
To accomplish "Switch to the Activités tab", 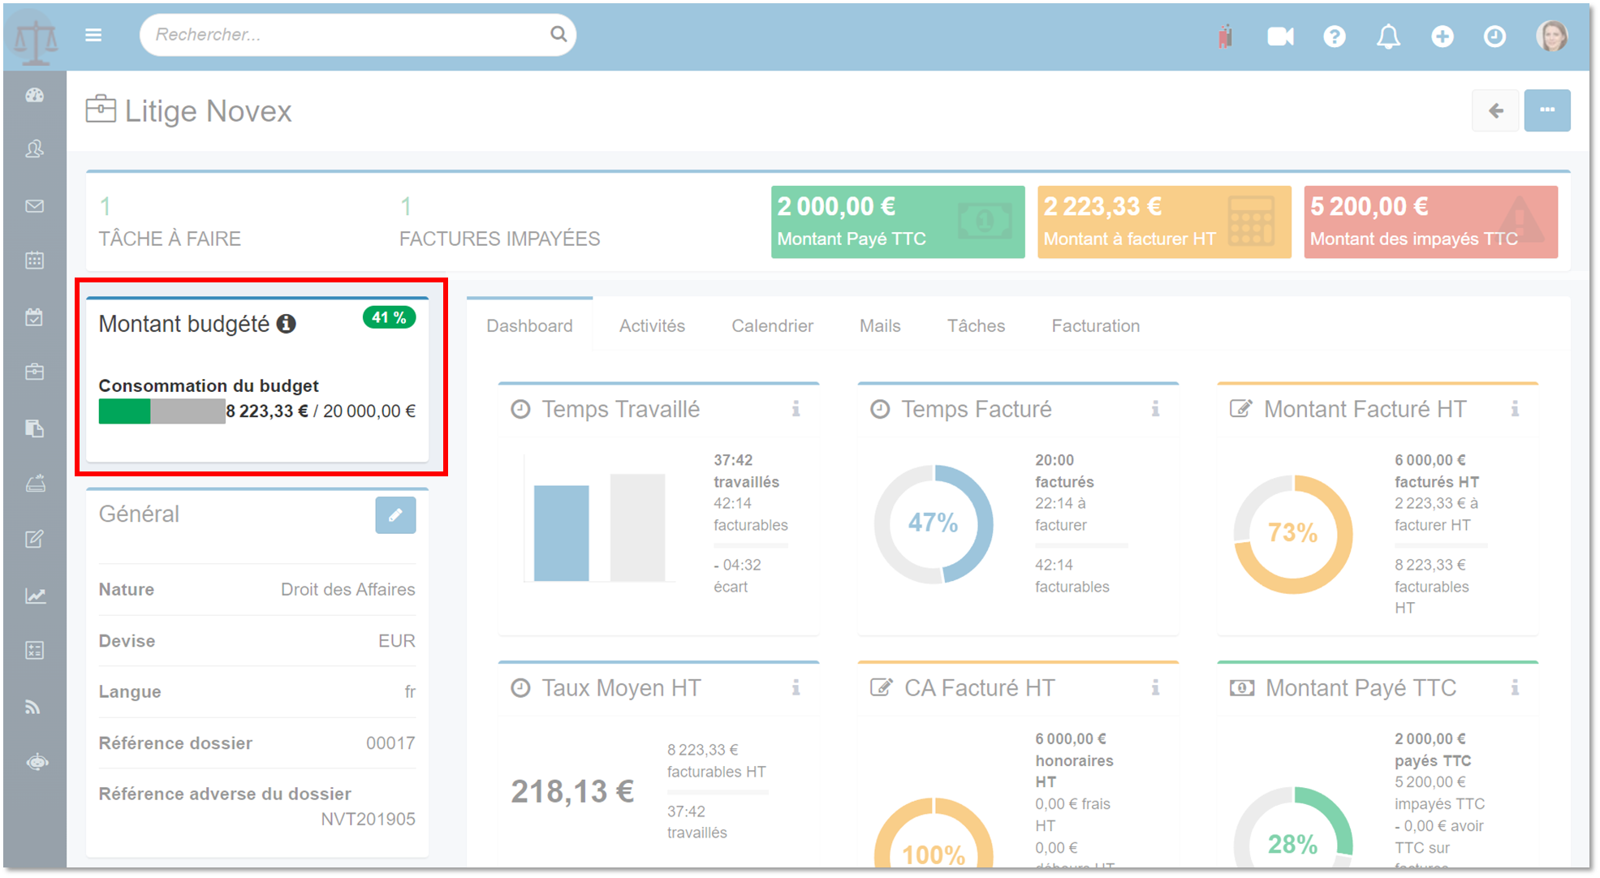I will tap(652, 325).
